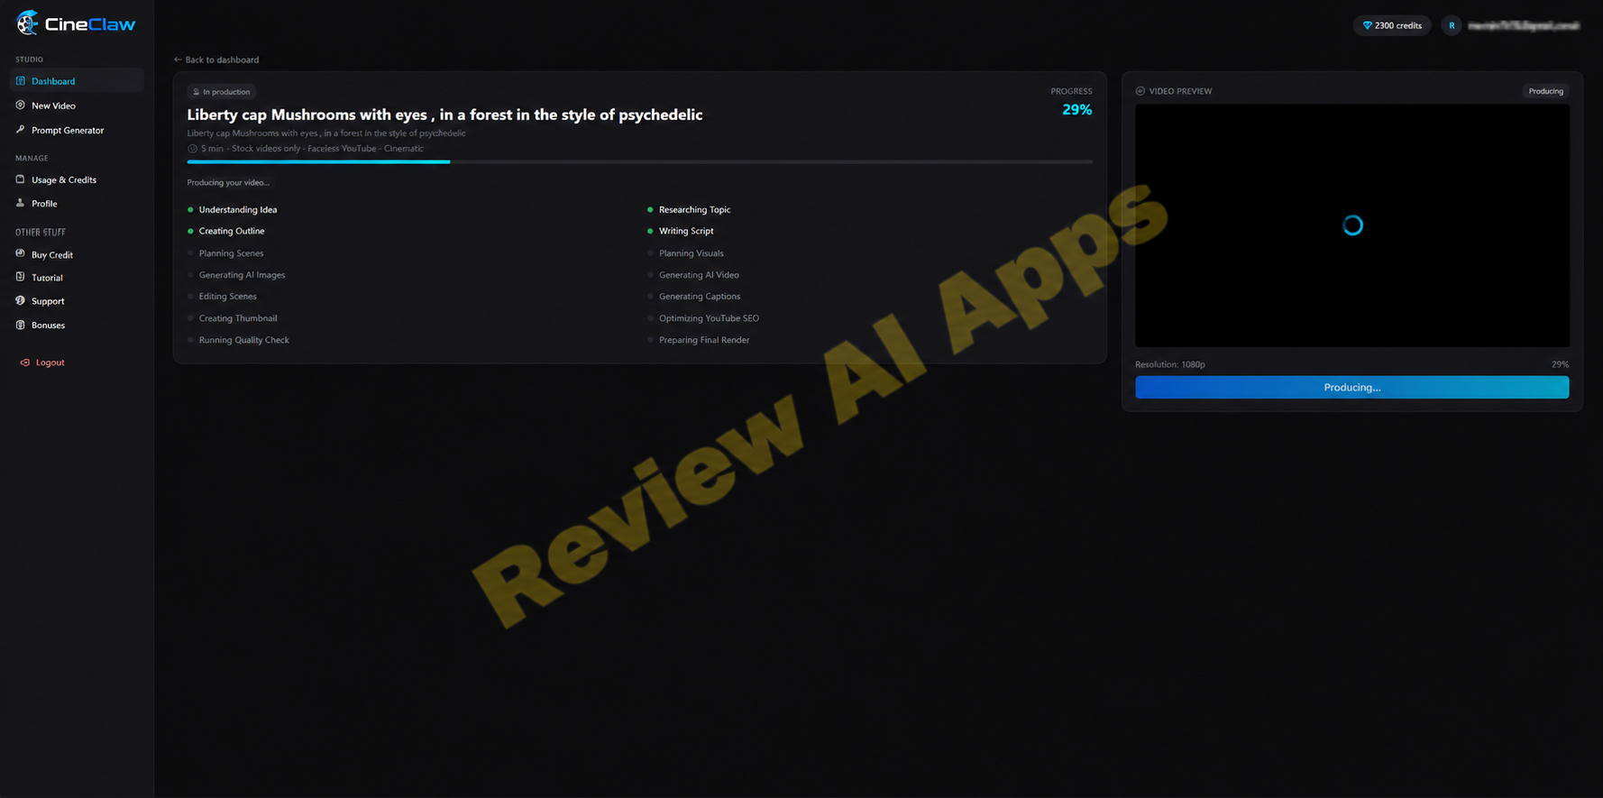
Task: Click the Logout icon
Action: pos(25,362)
